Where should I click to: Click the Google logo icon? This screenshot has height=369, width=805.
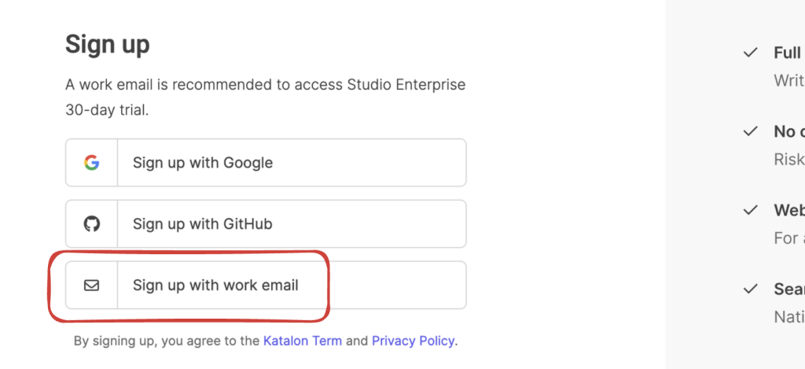tap(92, 163)
